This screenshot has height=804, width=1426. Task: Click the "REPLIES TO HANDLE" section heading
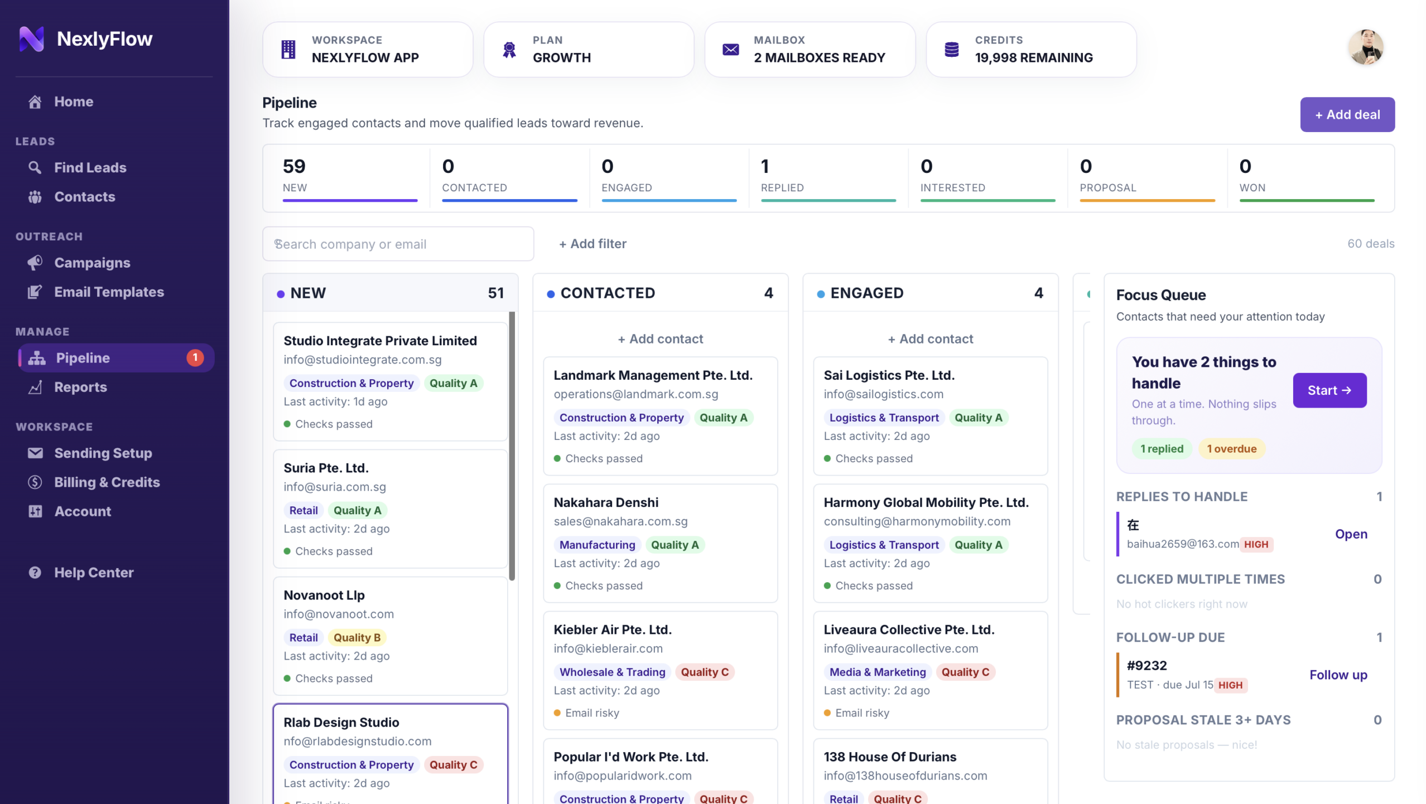coord(1182,497)
